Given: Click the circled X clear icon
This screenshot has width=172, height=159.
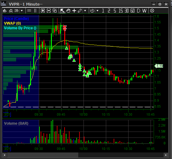Looking at the screenshot, I should (152, 11).
